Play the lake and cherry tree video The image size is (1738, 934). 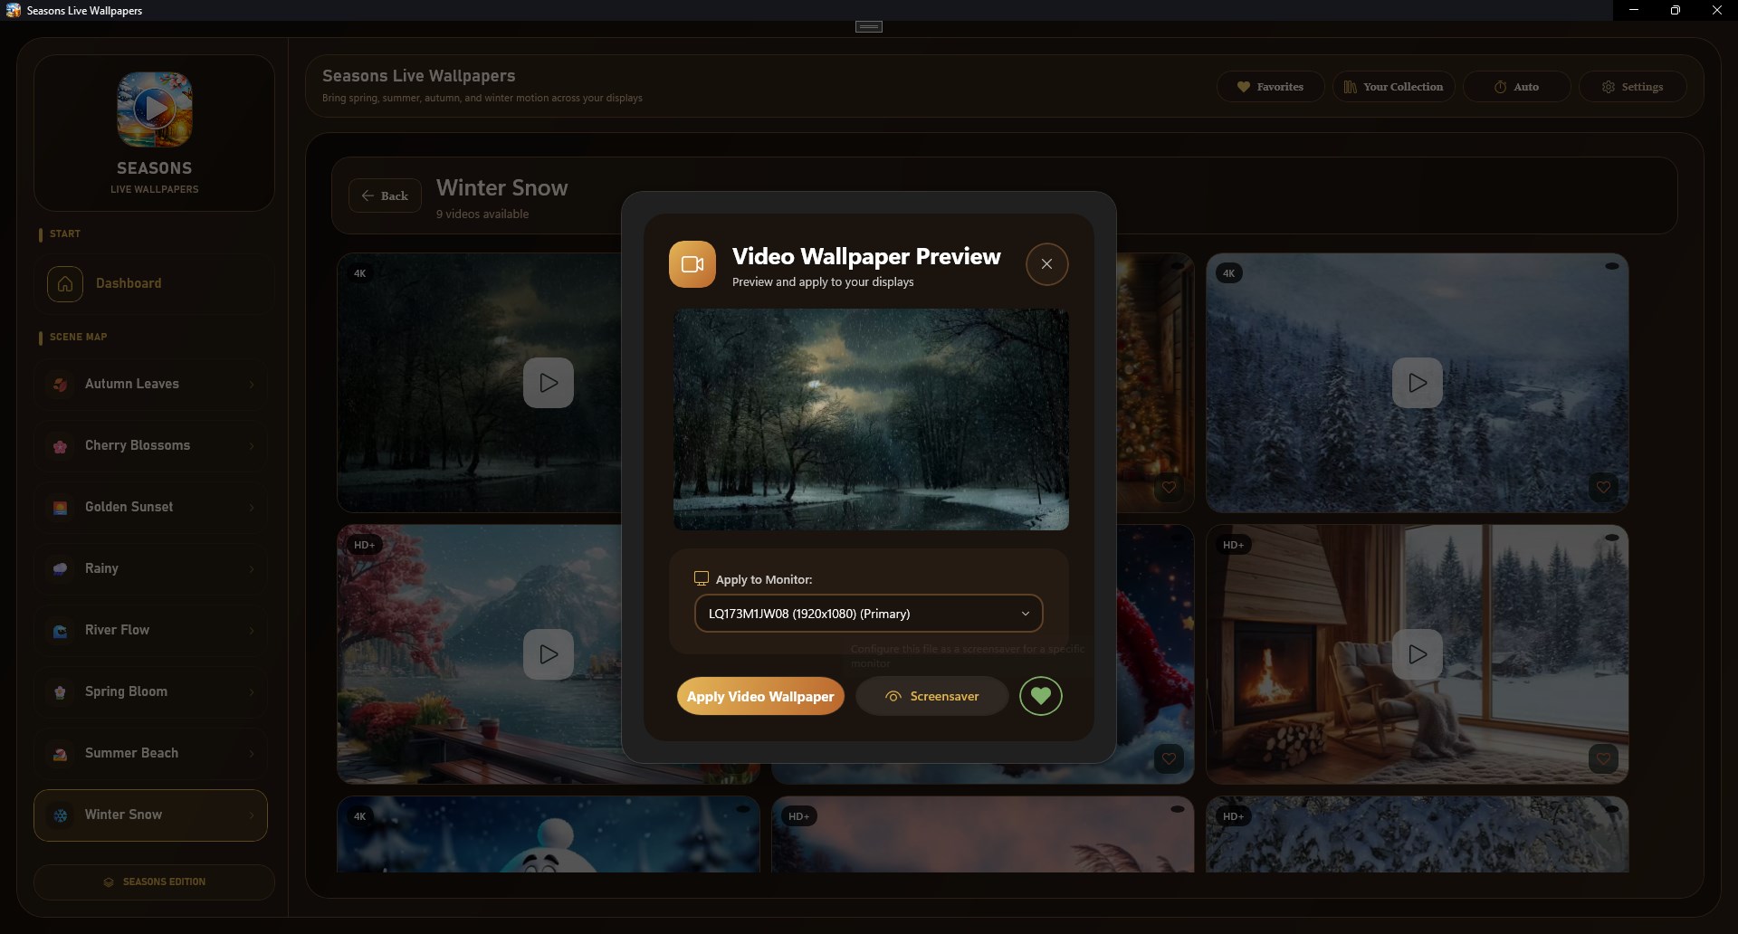point(549,654)
